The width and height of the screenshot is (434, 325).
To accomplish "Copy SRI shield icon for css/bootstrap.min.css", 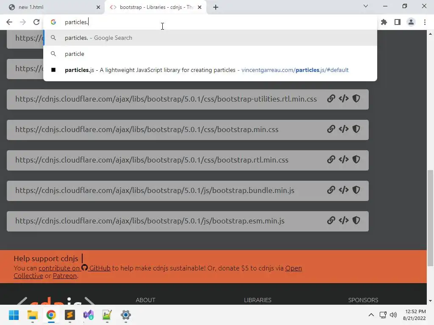I will click(356, 129).
